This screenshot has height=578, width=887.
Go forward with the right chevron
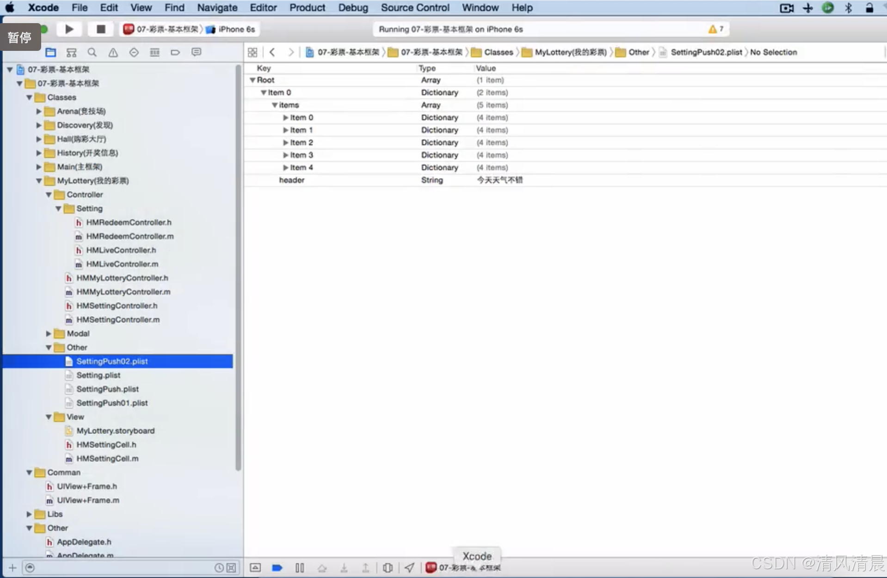point(290,52)
